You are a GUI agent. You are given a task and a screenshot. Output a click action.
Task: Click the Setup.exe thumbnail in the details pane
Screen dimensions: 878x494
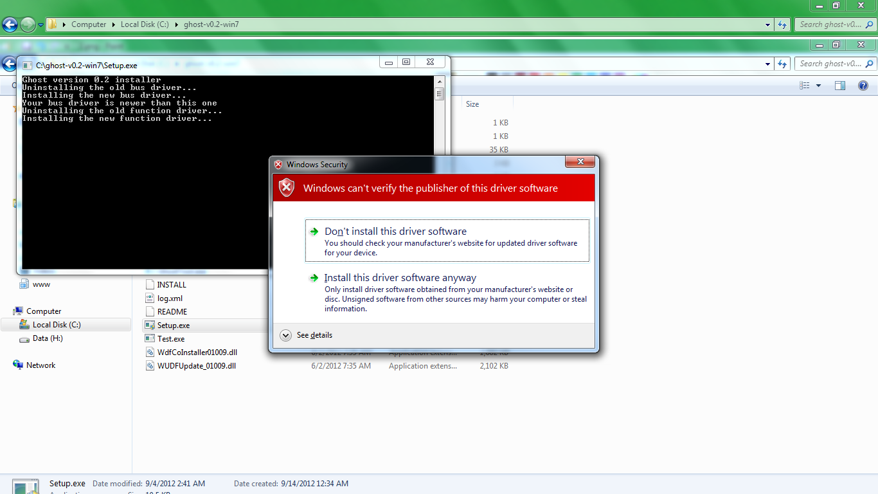pyautogui.click(x=27, y=488)
